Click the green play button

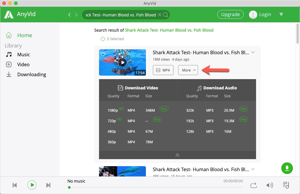pyautogui.click(x=32, y=185)
